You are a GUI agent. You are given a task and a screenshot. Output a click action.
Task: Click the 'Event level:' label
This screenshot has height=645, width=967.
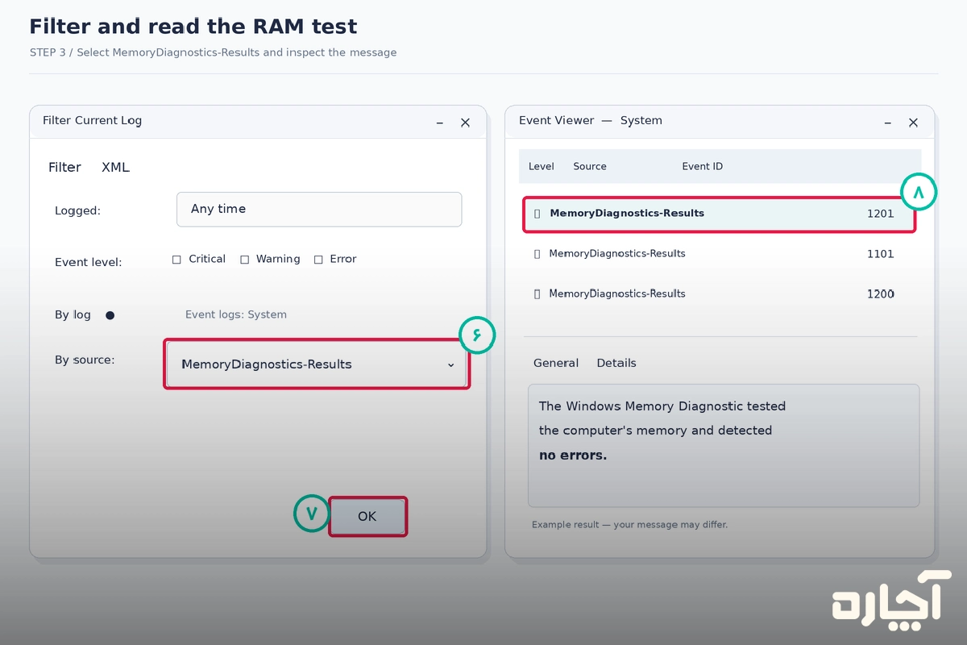pos(88,262)
